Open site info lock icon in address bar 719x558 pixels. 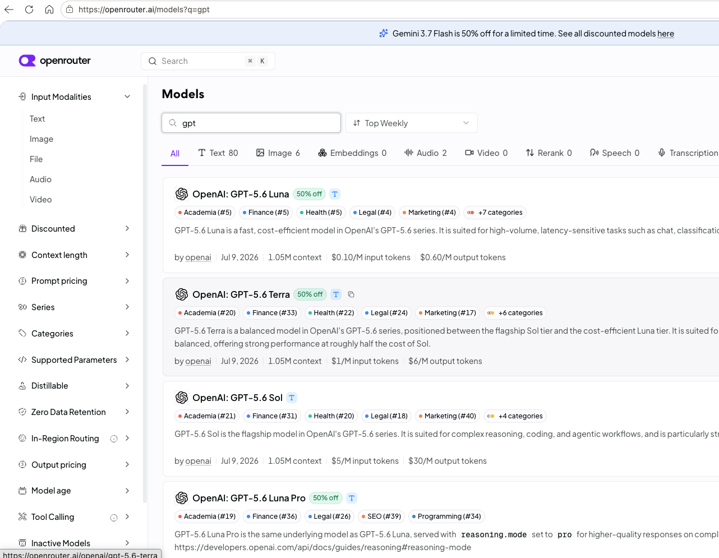[x=70, y=10]
